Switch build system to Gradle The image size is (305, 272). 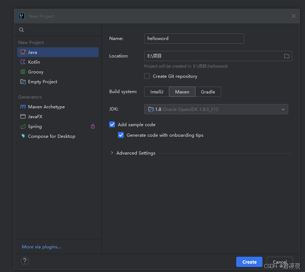pos(208,92)
